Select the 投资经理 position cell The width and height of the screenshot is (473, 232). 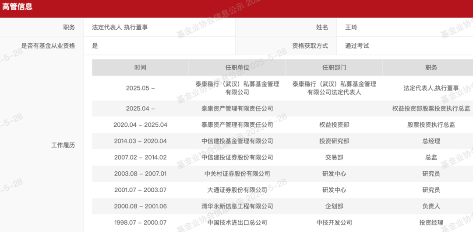pos(431,223)
